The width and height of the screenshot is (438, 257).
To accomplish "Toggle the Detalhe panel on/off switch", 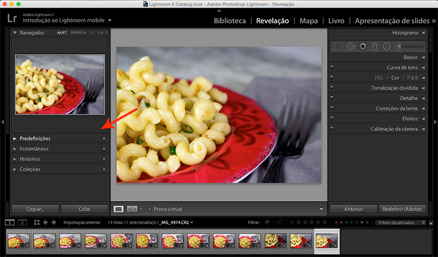I will [332, 98].
